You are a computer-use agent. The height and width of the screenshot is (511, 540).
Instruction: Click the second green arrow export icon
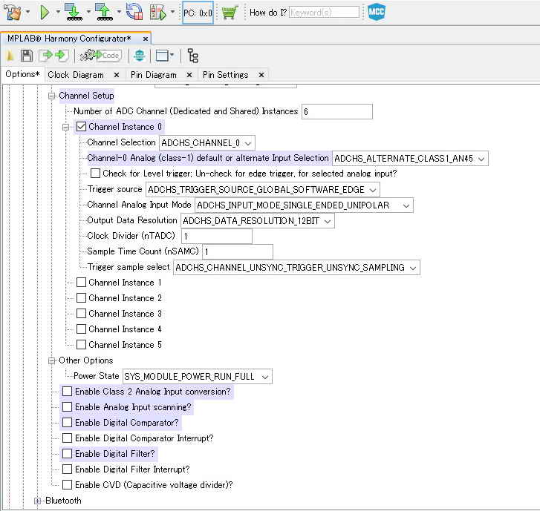[x=62, y=56]
